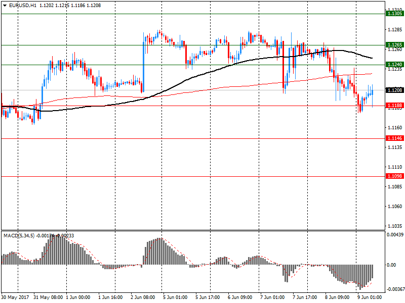Image resolution: width=405 pixels, height=303 pixels.
Task: Open the EURUSD,H1 chart dropdown triangle
Action: pos(5,6)
